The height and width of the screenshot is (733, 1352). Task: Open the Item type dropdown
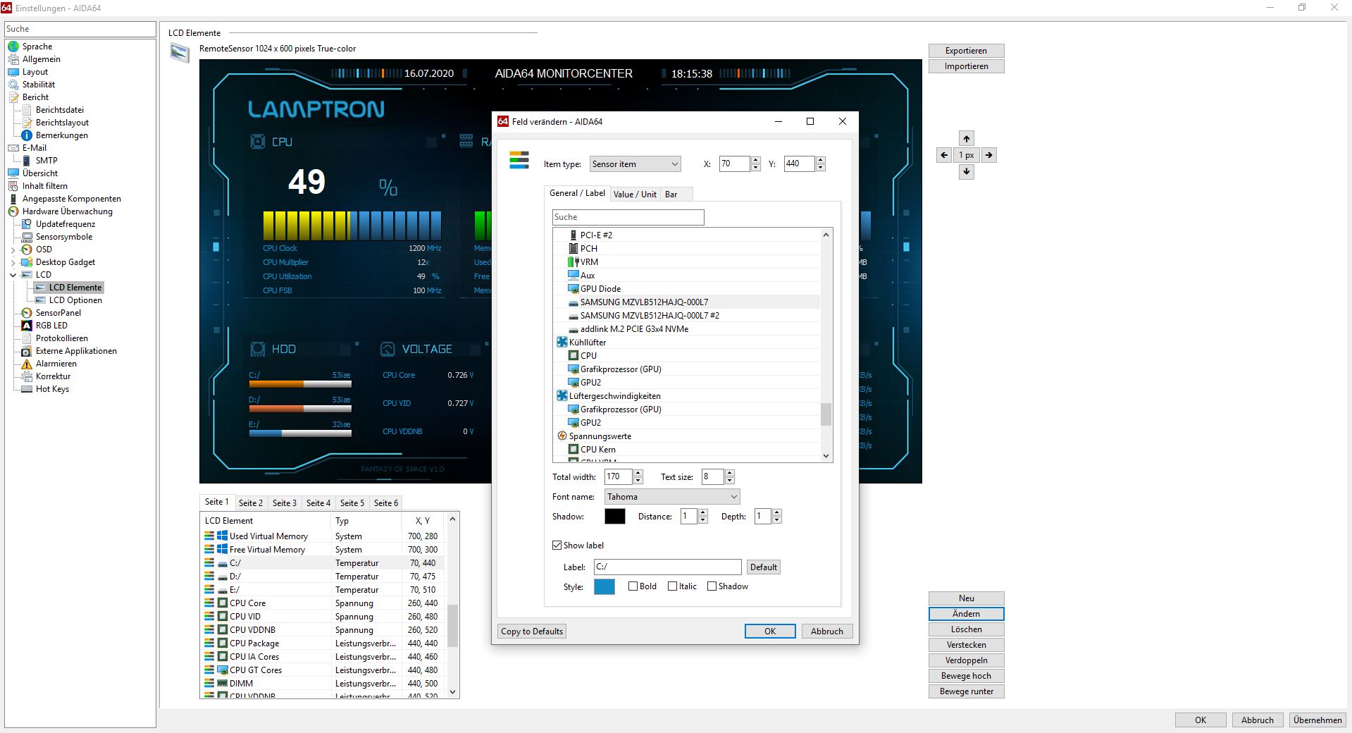[x=635, y=164]
